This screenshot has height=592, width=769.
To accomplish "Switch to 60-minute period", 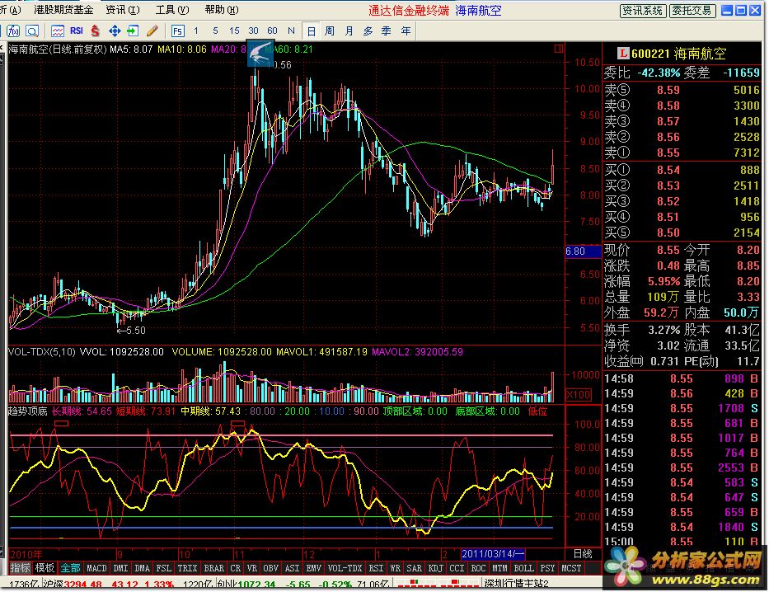I will (x=272, y=31).
